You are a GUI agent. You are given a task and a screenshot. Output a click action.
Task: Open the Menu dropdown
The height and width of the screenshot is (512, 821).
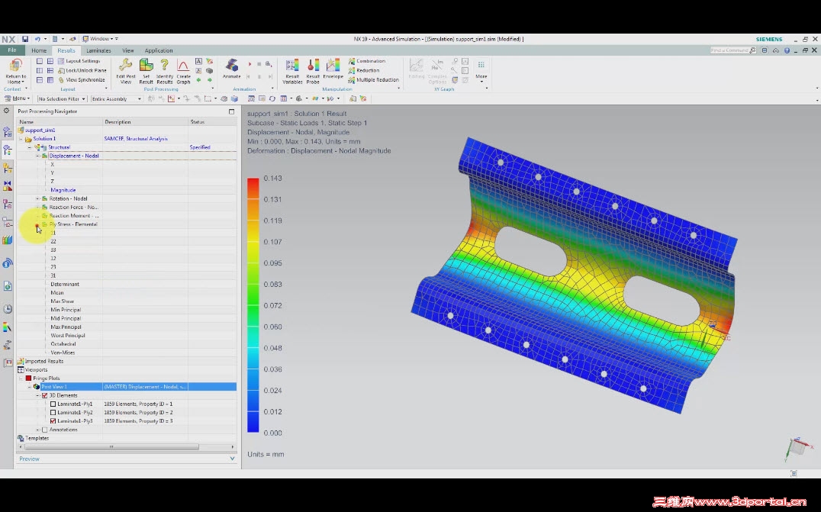tap(16, 98)
